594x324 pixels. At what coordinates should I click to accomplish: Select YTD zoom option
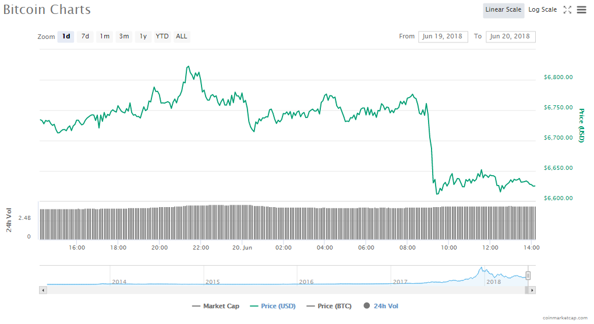pyautogui.click(x=162, y=37)
